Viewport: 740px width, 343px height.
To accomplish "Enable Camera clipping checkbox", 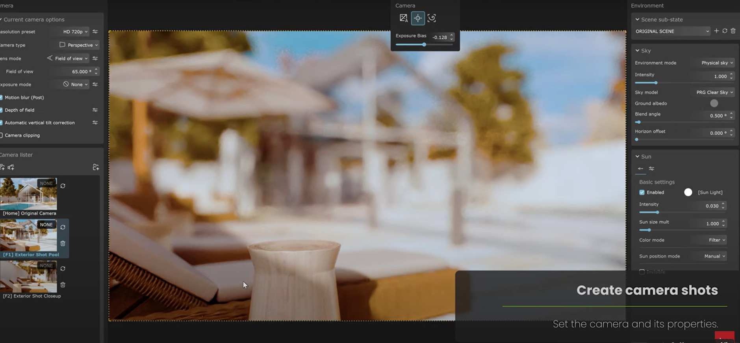I will coord(1,135).
